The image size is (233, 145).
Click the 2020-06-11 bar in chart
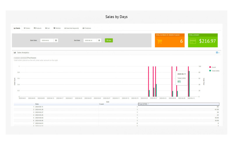189,84
